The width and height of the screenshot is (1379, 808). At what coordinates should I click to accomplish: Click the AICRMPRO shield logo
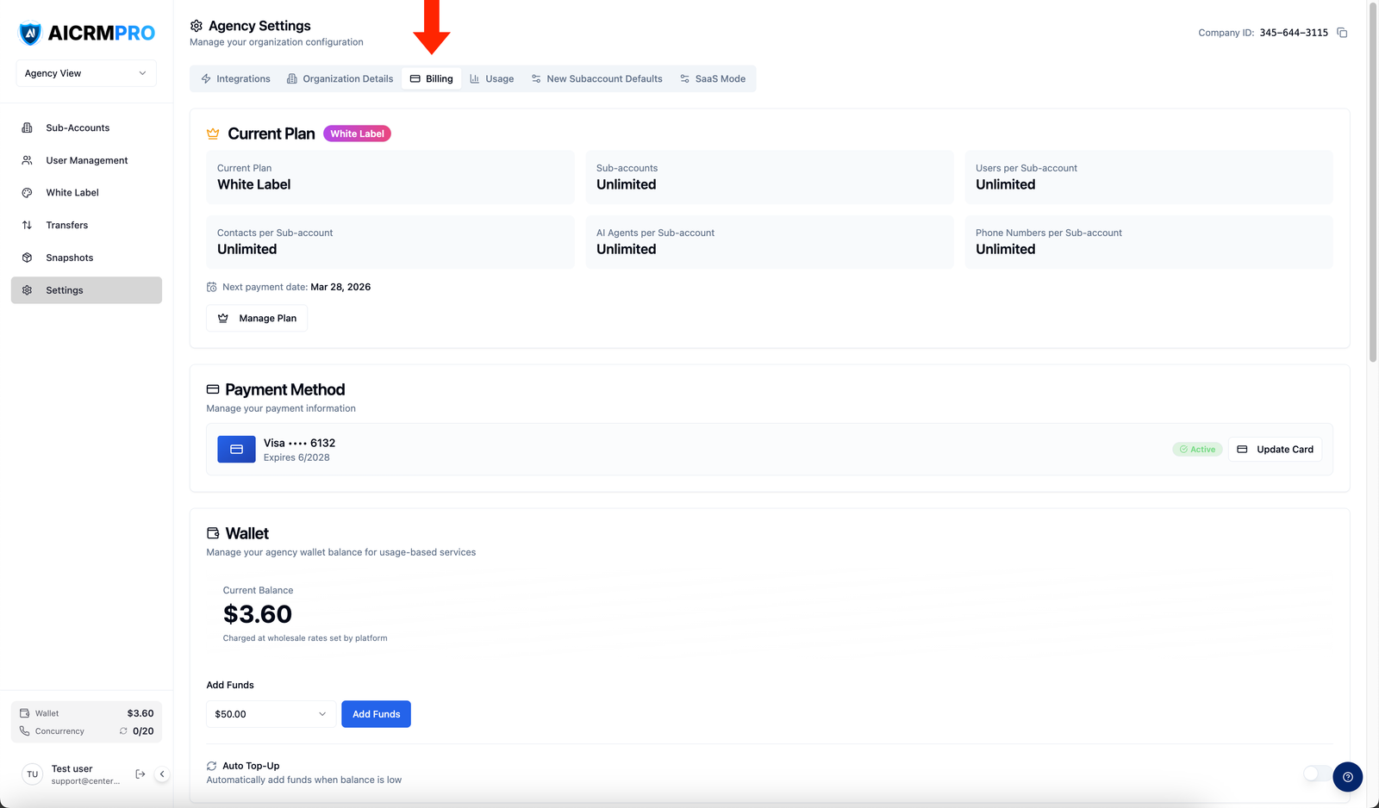[30, 34]
